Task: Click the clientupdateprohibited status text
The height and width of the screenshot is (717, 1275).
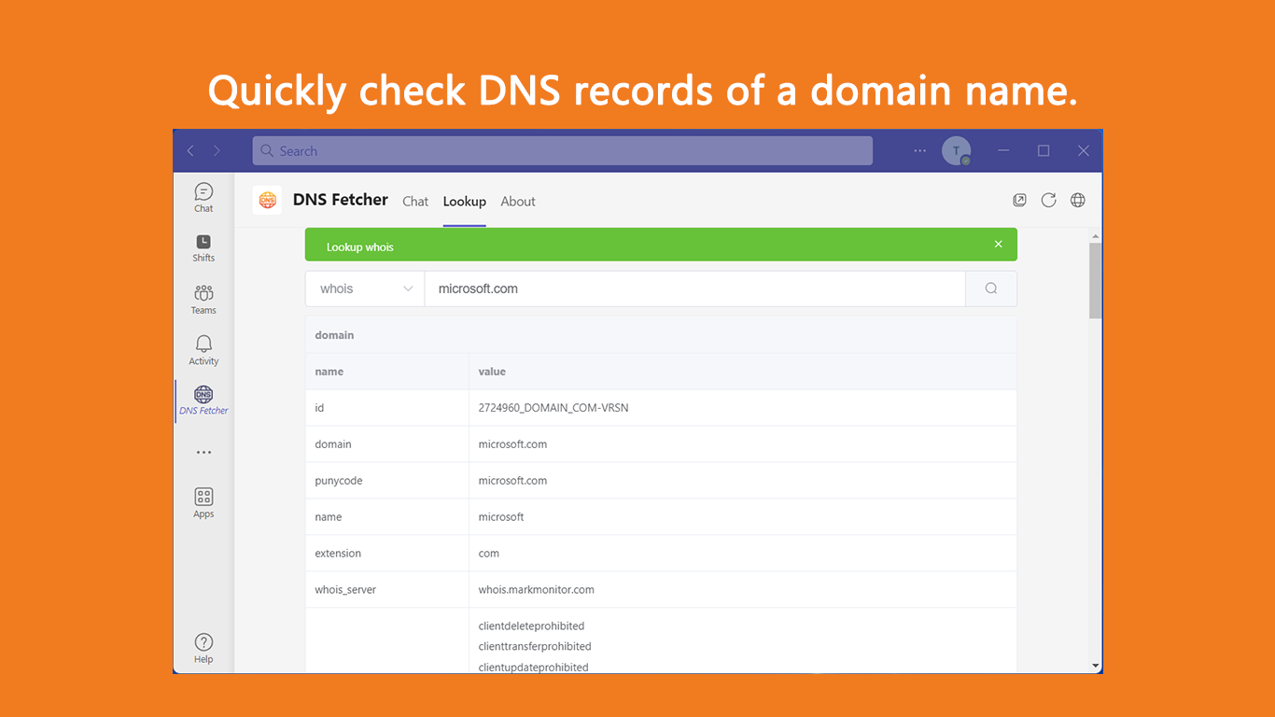Action: (x=533, y=667)
